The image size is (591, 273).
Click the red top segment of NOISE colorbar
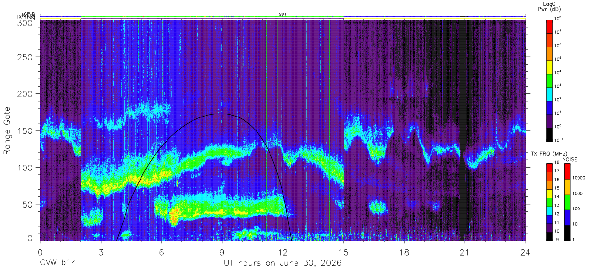pos(566,171)
